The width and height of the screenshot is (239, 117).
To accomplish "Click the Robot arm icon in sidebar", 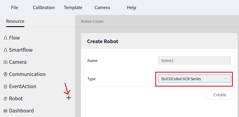I will pyautogui.click(x=5, y=99).
